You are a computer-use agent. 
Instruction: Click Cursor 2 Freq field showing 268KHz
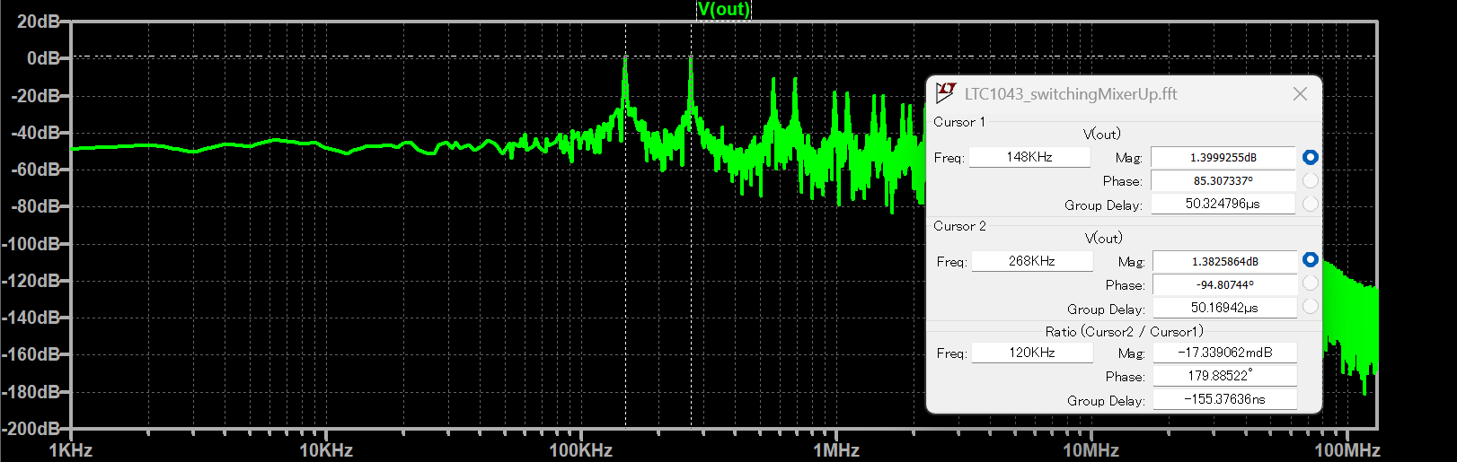click(1031, 261)
